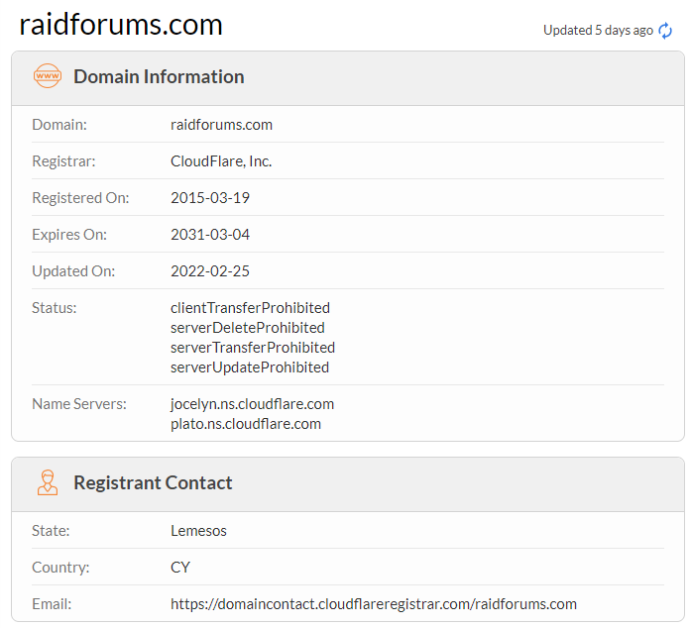Click the Registrant Contact section header
Screen dimensions: 691x628
(x=153, y=483)
